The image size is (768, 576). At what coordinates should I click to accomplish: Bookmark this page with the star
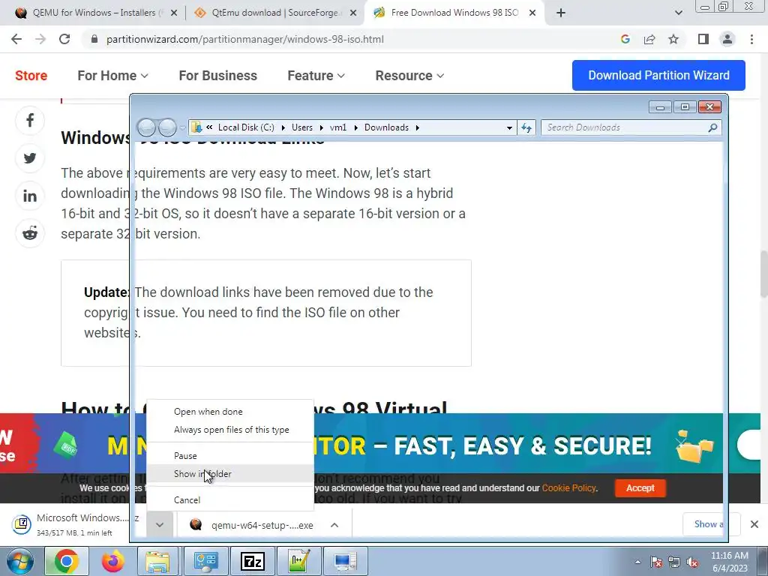(x=673, y=39)
